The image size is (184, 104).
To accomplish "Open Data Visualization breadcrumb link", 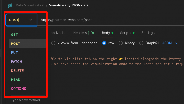I will [x=30, y=5].
